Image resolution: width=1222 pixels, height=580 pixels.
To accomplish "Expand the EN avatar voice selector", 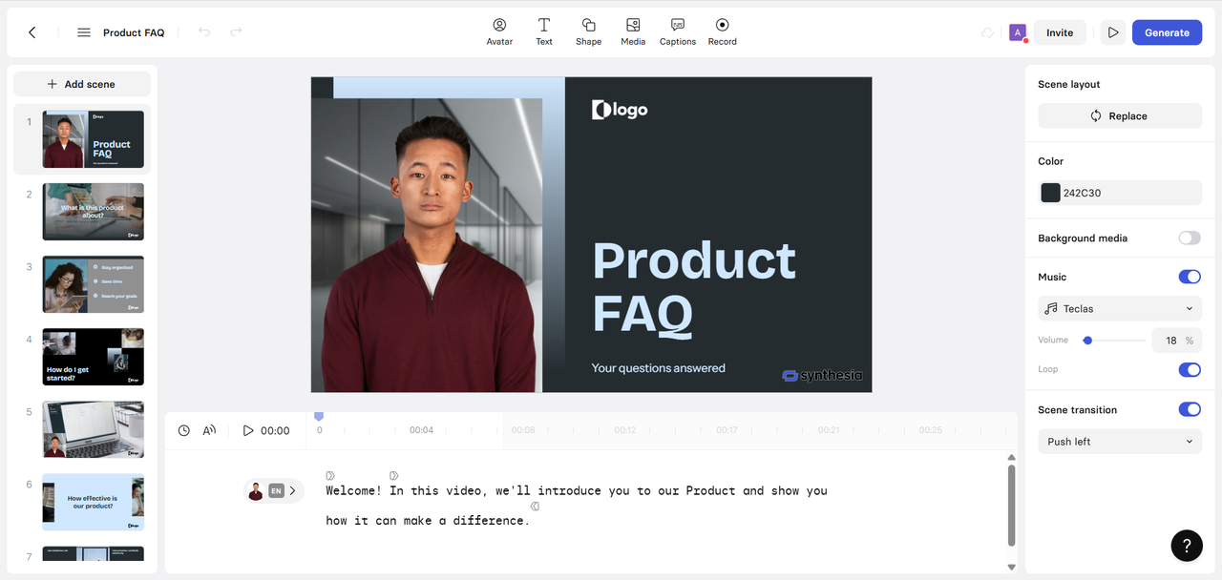I will coord(274,491).
